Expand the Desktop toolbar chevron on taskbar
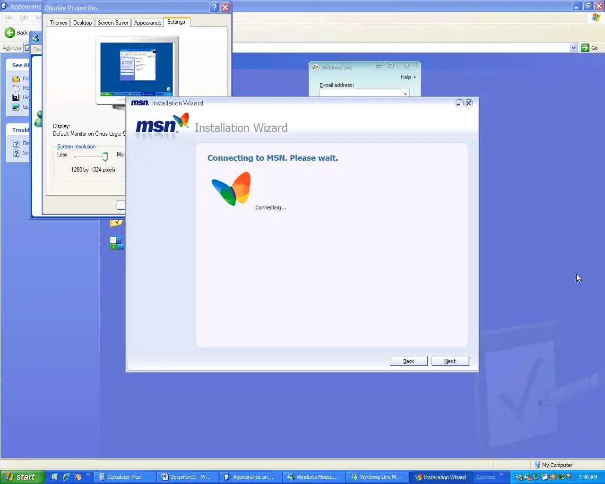This screenshot has height=484, width=605. (501, 475)
